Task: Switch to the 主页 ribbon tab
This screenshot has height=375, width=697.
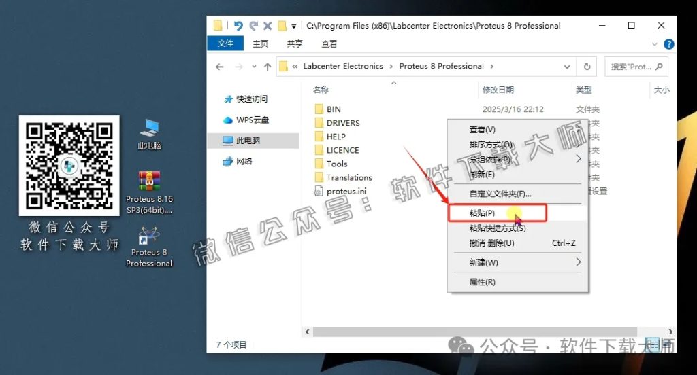Action: [x=261, y=43]
